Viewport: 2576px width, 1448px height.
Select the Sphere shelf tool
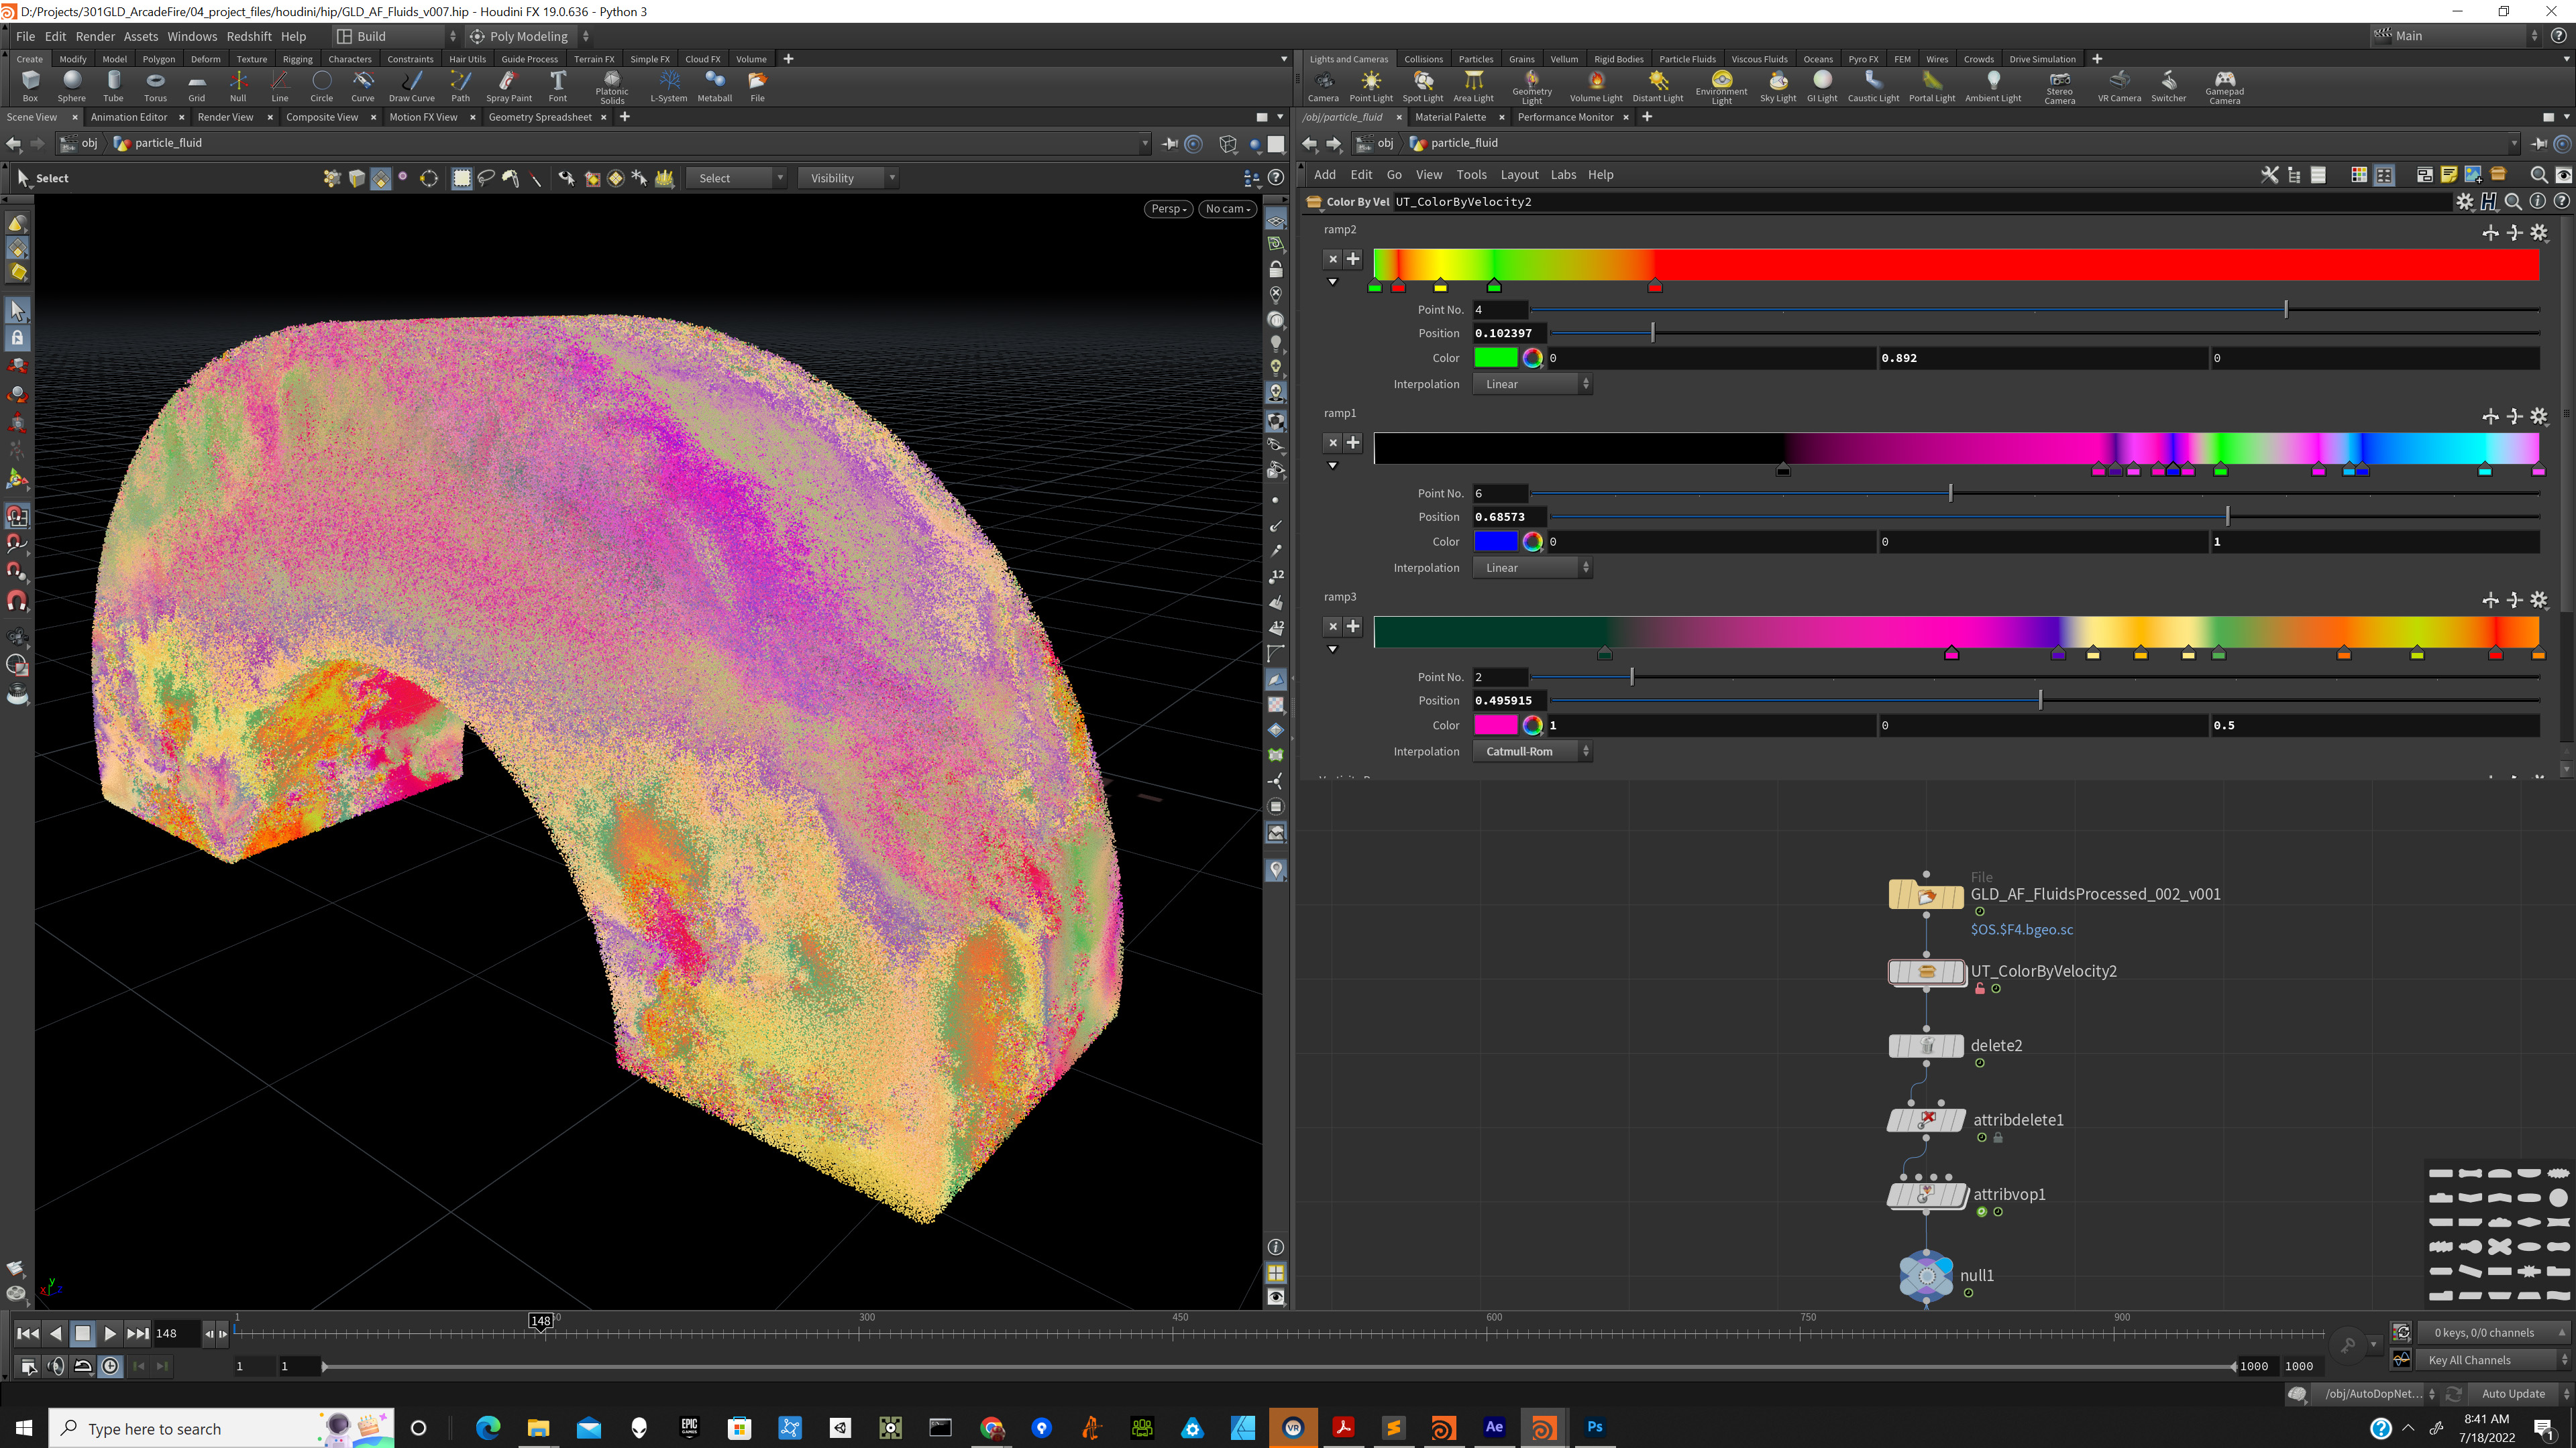coord(71,86)
